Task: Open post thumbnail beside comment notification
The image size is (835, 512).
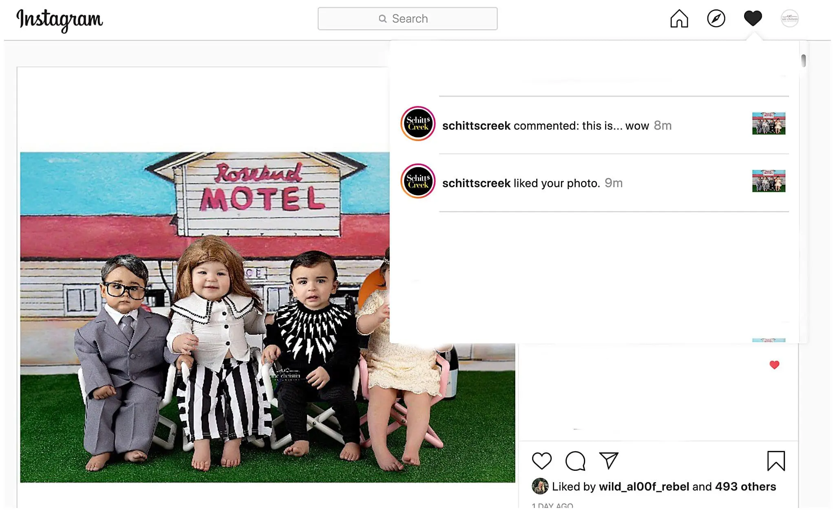Action: [769, 124]
